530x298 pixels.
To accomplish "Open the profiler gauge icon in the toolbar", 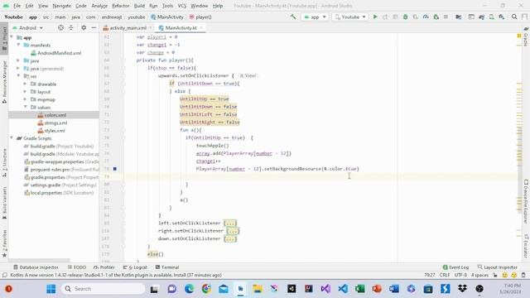I will [426, 17].
